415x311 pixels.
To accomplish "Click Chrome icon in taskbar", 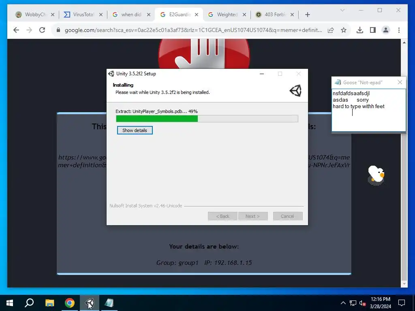I will (70, 303).
